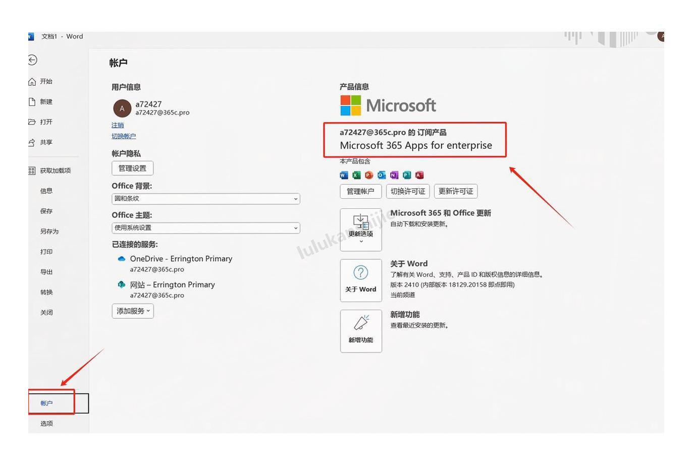Click the user name 'a72427'
The height and width of the screenshot is (465, 693).
pyautogui.click(x=148, y=104)
